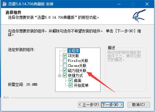Click the hummingbird logo in header
Screen dimensions: 155x112
coord(139,16)
